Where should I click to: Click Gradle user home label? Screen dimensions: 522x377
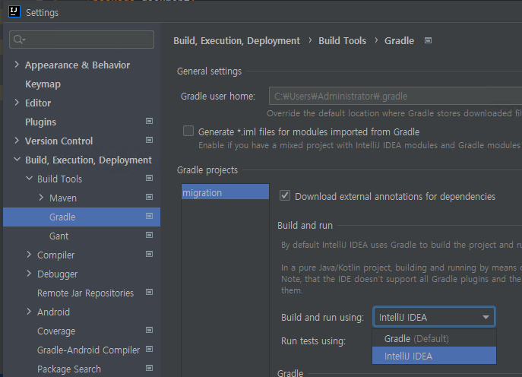[218, 97]
